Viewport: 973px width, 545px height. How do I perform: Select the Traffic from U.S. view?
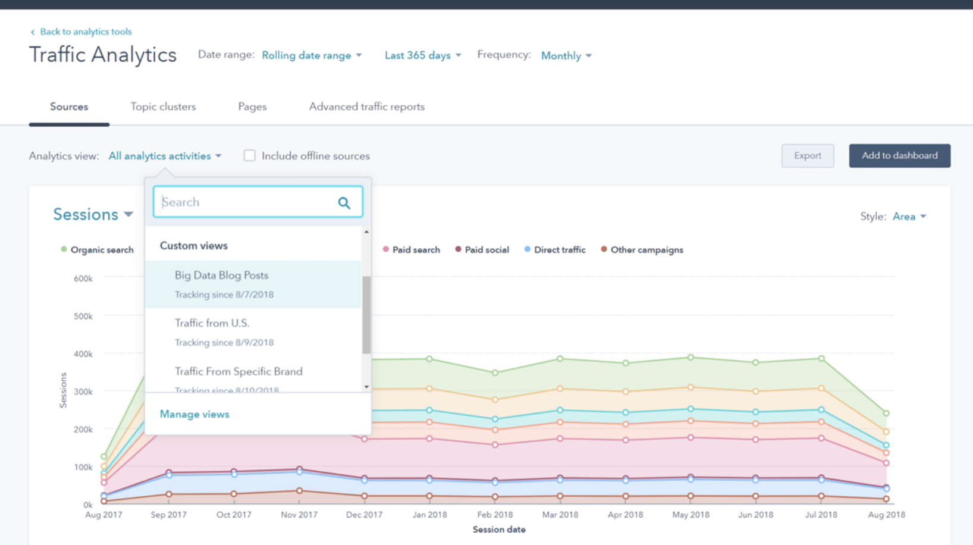(253, 332)
